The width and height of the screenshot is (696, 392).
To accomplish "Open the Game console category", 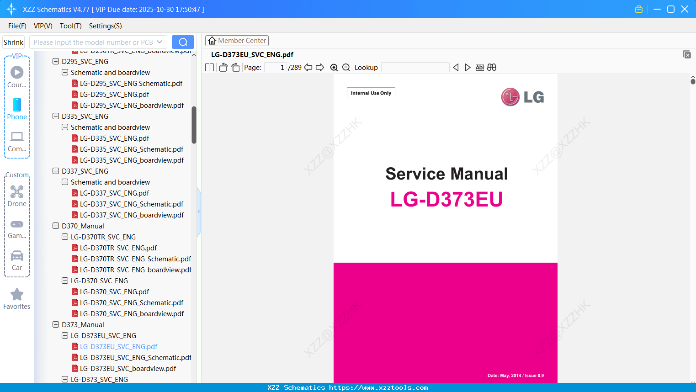I will (x=17, y=227).
